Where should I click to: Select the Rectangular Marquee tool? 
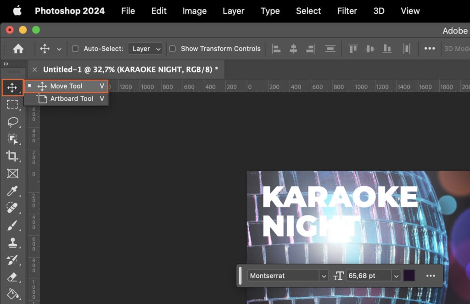click(13, 104)
